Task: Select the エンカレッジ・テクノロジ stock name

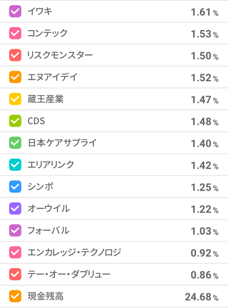Action: click(x=74, y=252)
